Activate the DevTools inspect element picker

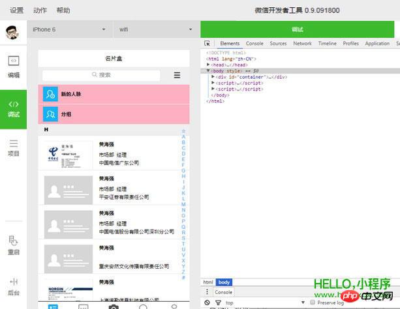point(207,44)
